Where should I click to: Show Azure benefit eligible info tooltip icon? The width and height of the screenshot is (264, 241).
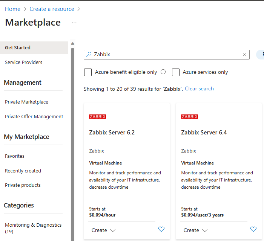tap(163, 72)
